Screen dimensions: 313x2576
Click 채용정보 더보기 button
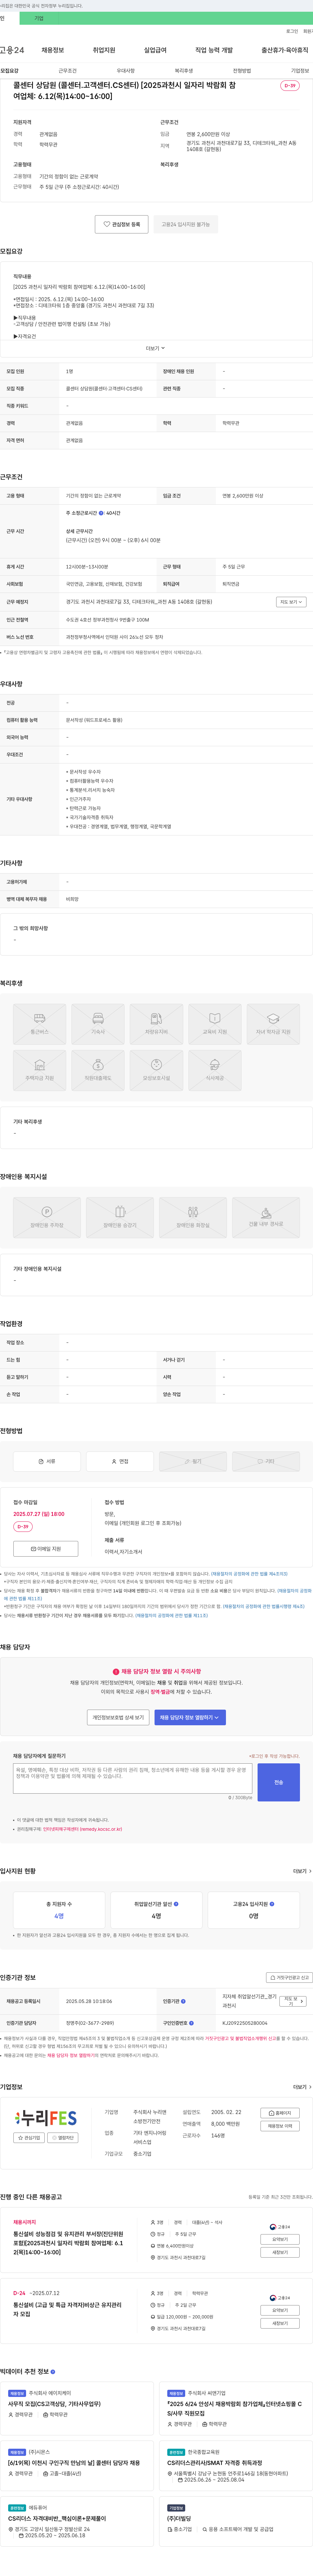[280, 2126]
